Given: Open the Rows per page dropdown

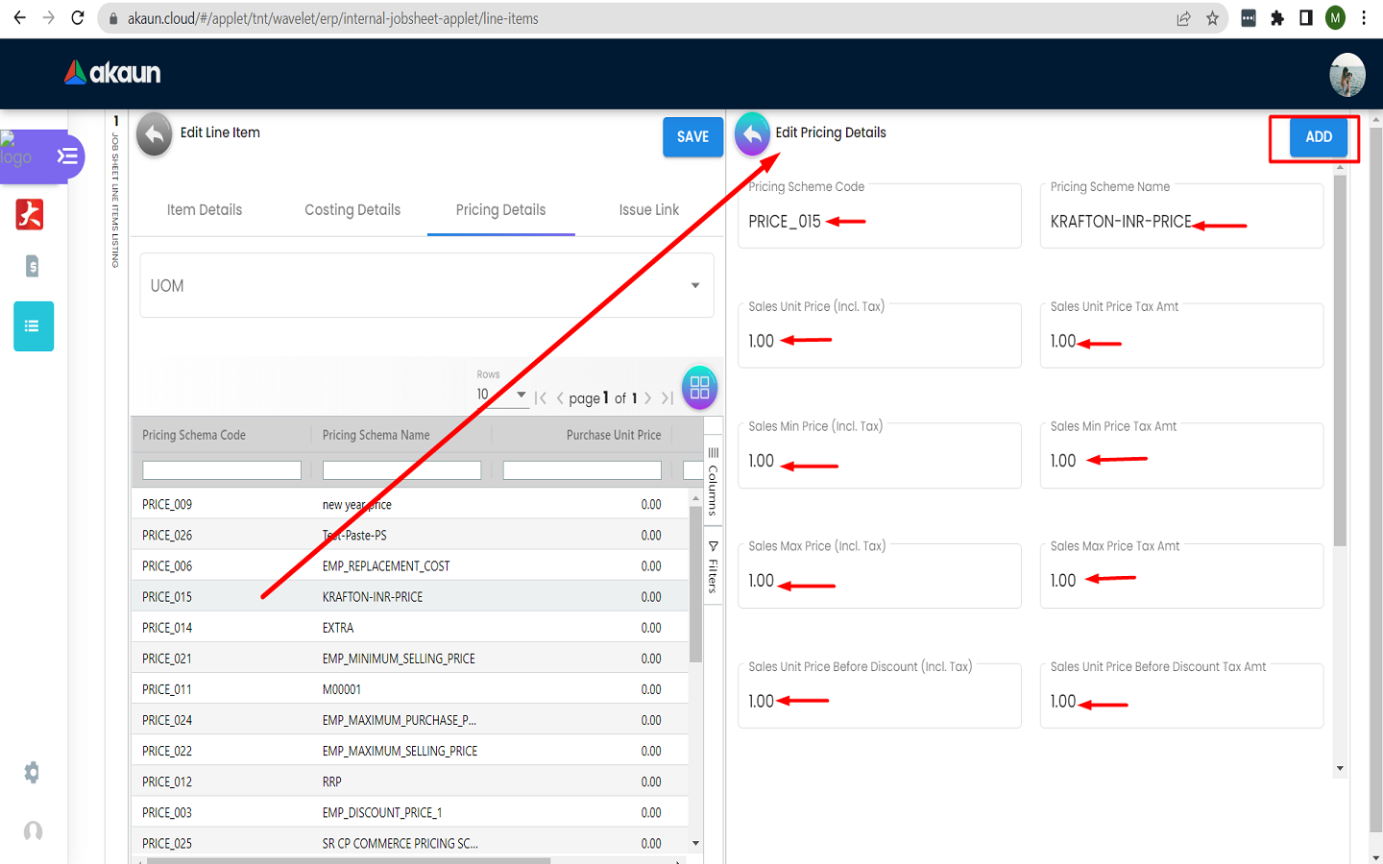Looking at the screenshot, I should point(501,395).
